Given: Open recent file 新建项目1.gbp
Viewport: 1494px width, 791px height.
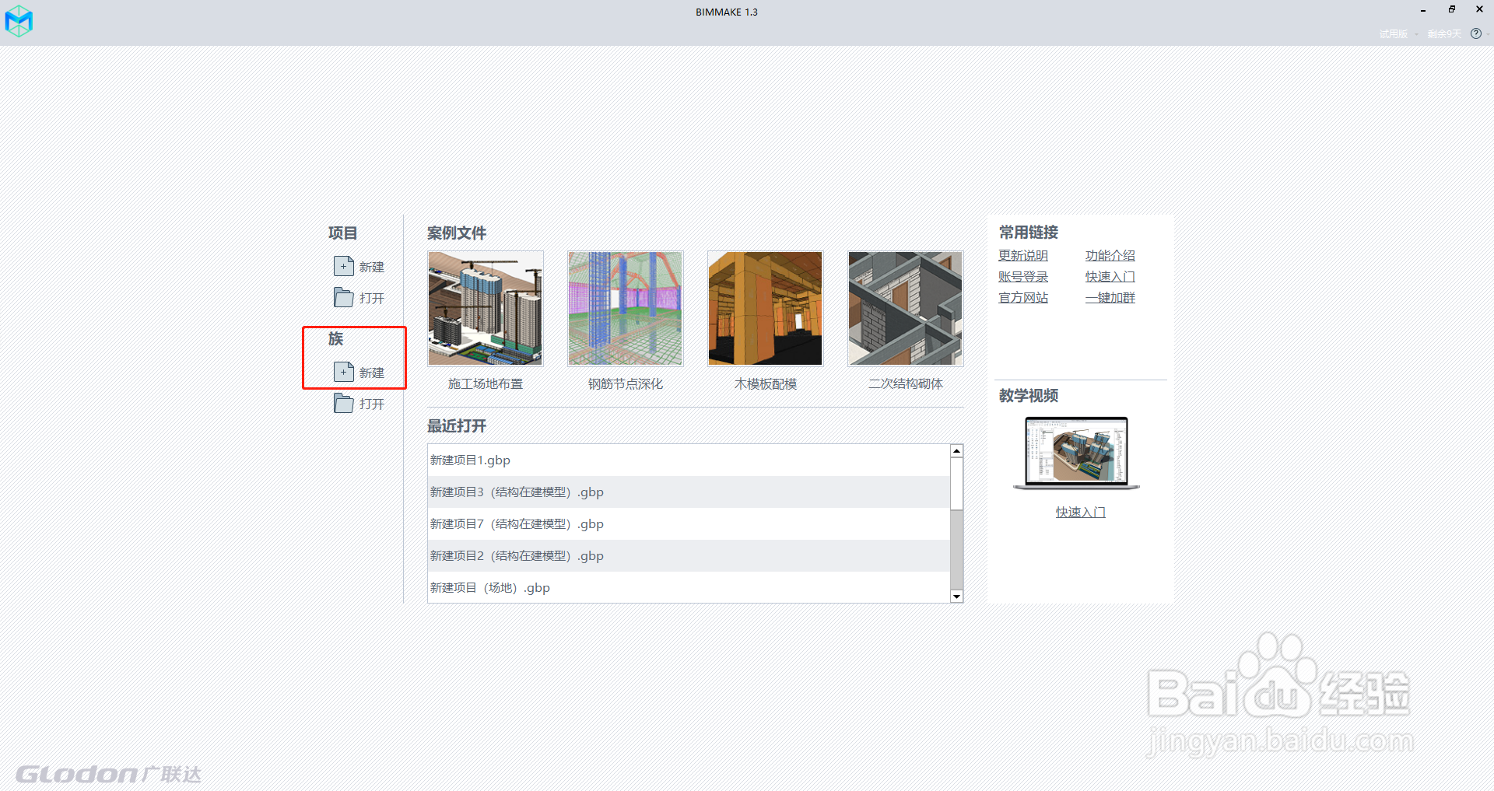Looking at the screenshot, I should (x=689, y=460).
